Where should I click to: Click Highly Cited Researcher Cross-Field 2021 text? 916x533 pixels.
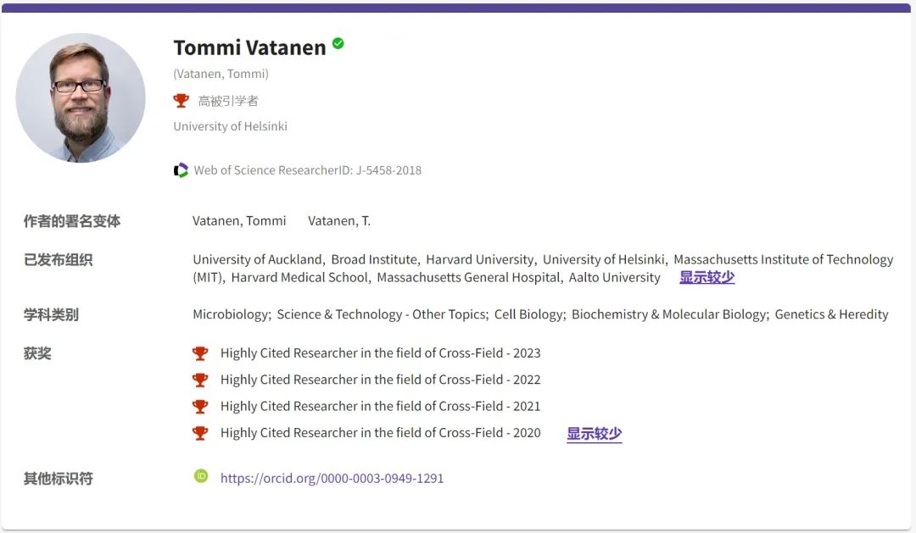point(380,407)
